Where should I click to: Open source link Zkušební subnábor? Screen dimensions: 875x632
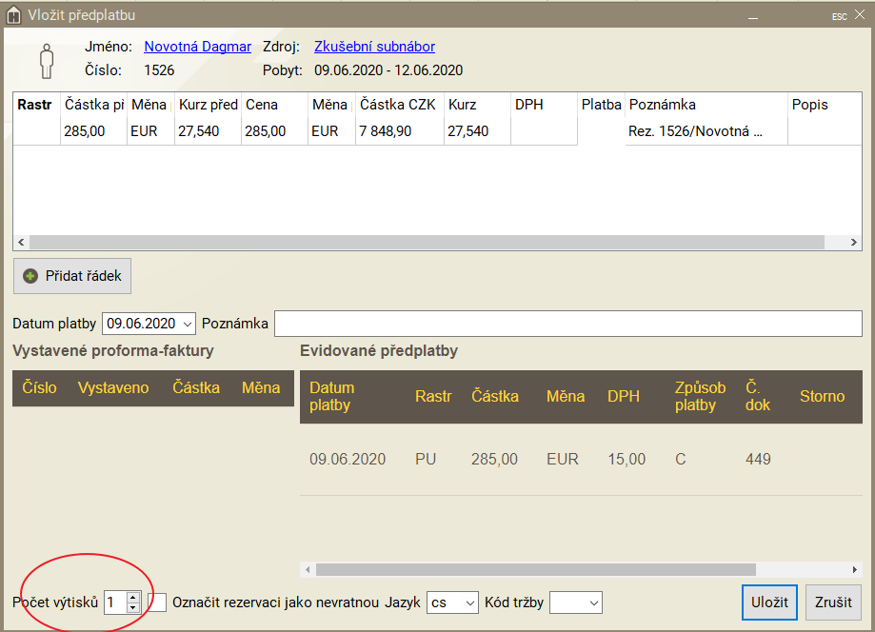[374, 46]
